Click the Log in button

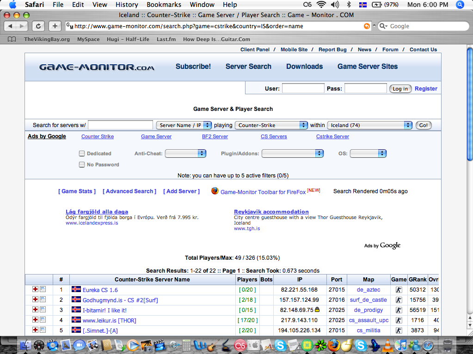coord(400,89)
